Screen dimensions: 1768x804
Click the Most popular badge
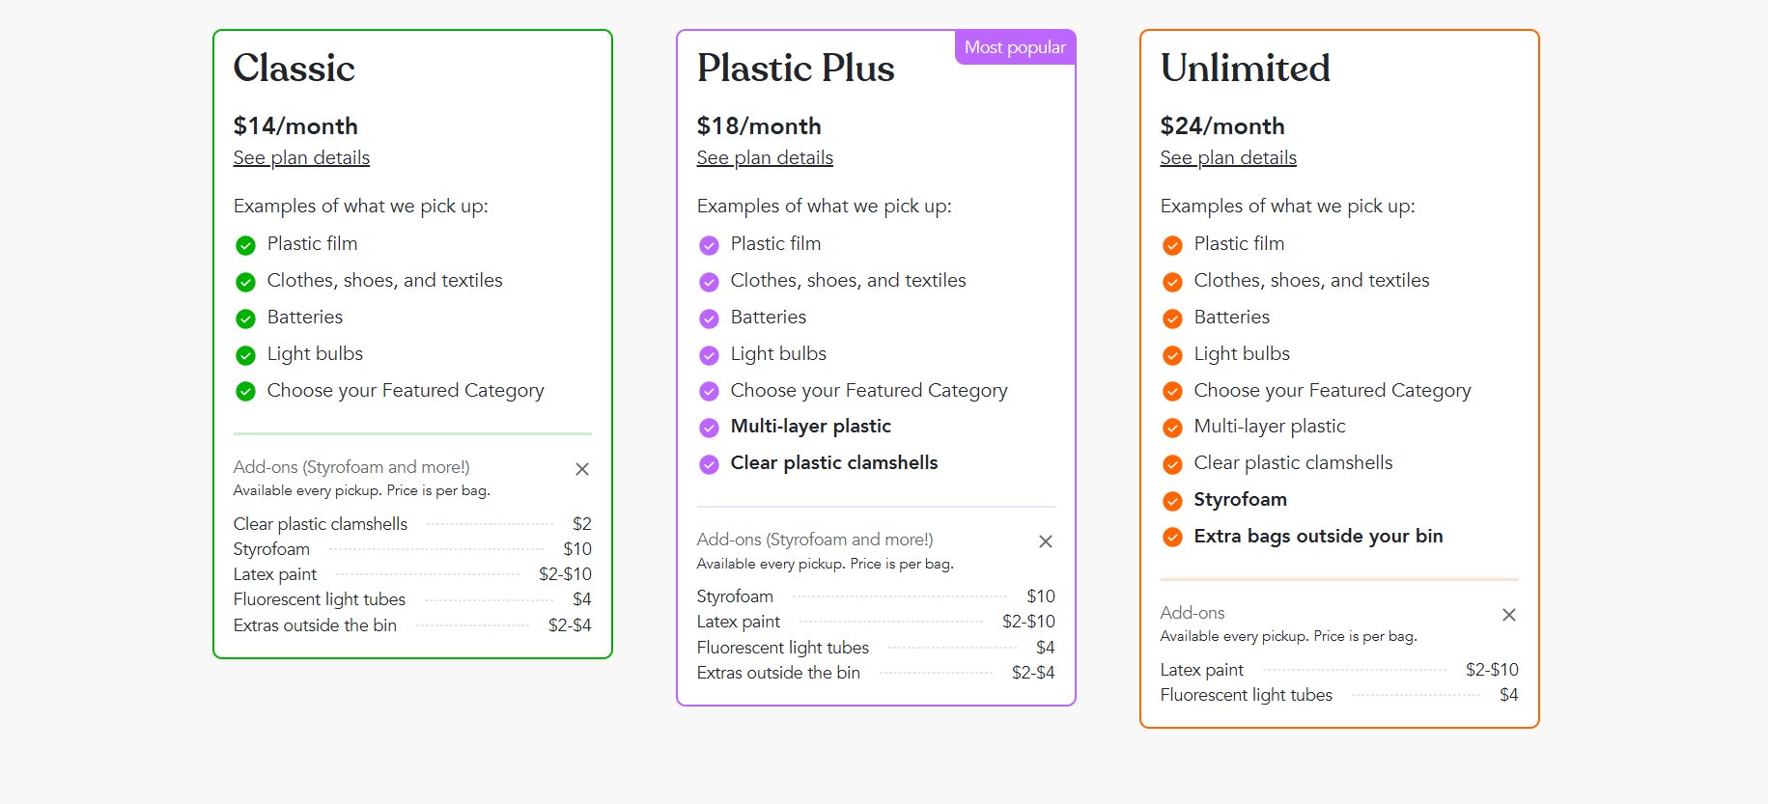(1015, 47)
